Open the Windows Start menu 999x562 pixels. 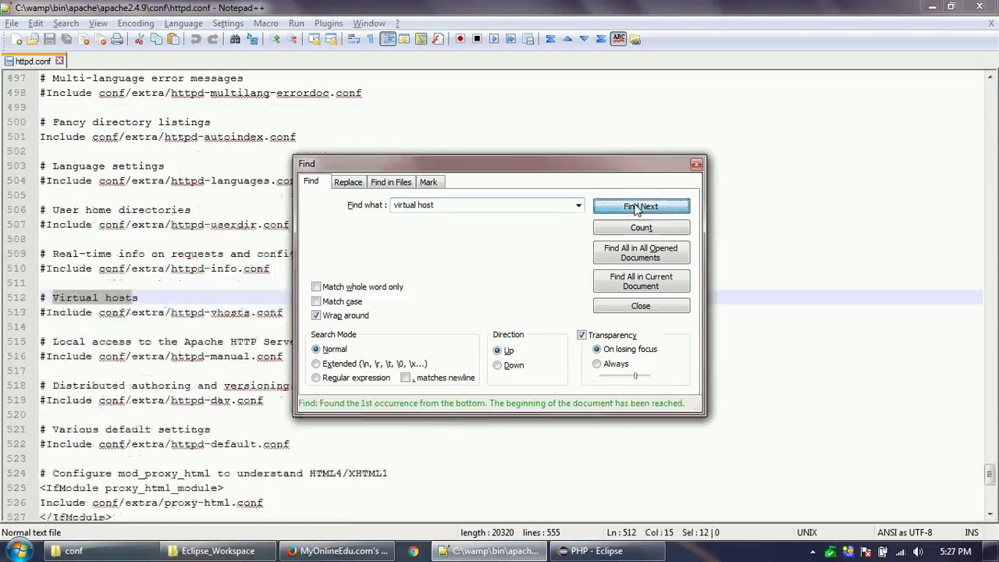tap(18, 550)
